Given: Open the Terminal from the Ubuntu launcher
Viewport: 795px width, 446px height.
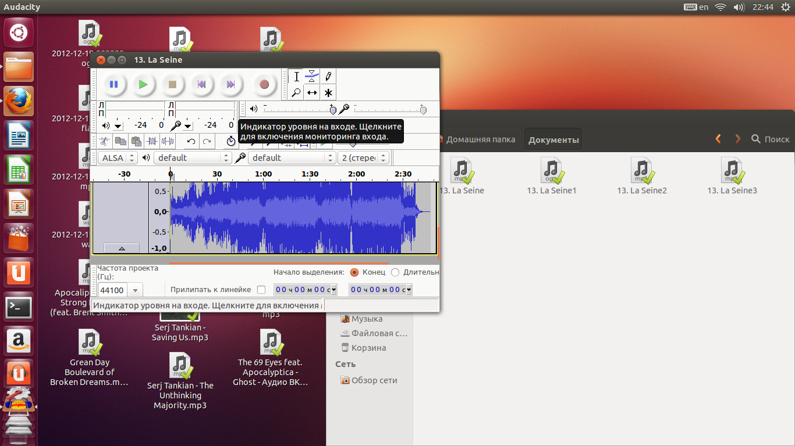Looking at the screenshot, I should [x=19, y=307].
